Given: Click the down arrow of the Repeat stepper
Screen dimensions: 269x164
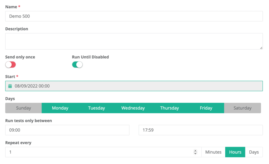Looking at the screenshot, I should pyautogui.click(x=195, y=153).
